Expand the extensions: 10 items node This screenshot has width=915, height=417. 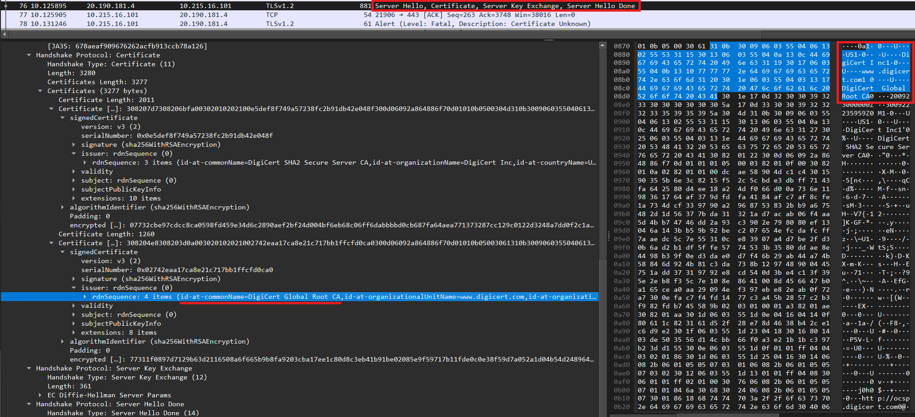pos(74,198)
